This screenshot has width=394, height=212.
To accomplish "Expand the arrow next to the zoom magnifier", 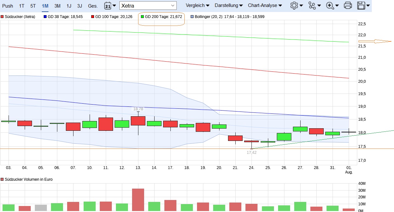I will pos(337,6).
